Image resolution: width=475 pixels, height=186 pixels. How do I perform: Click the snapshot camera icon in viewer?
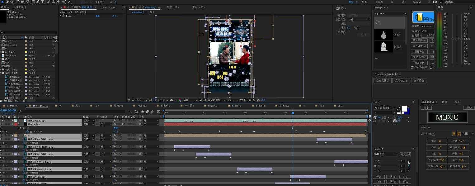(172, 100)
